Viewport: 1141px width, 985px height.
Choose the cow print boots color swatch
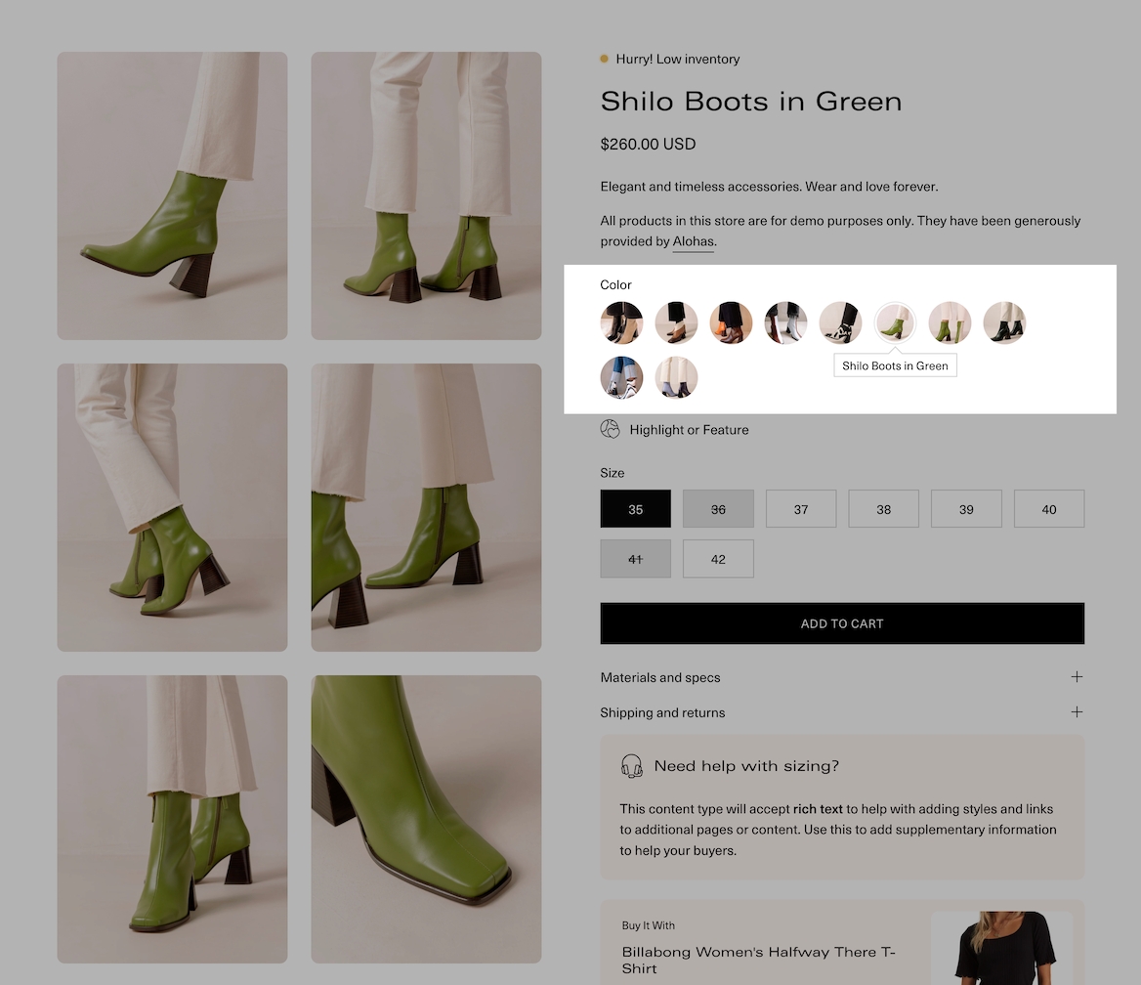(x=840, y=322)
